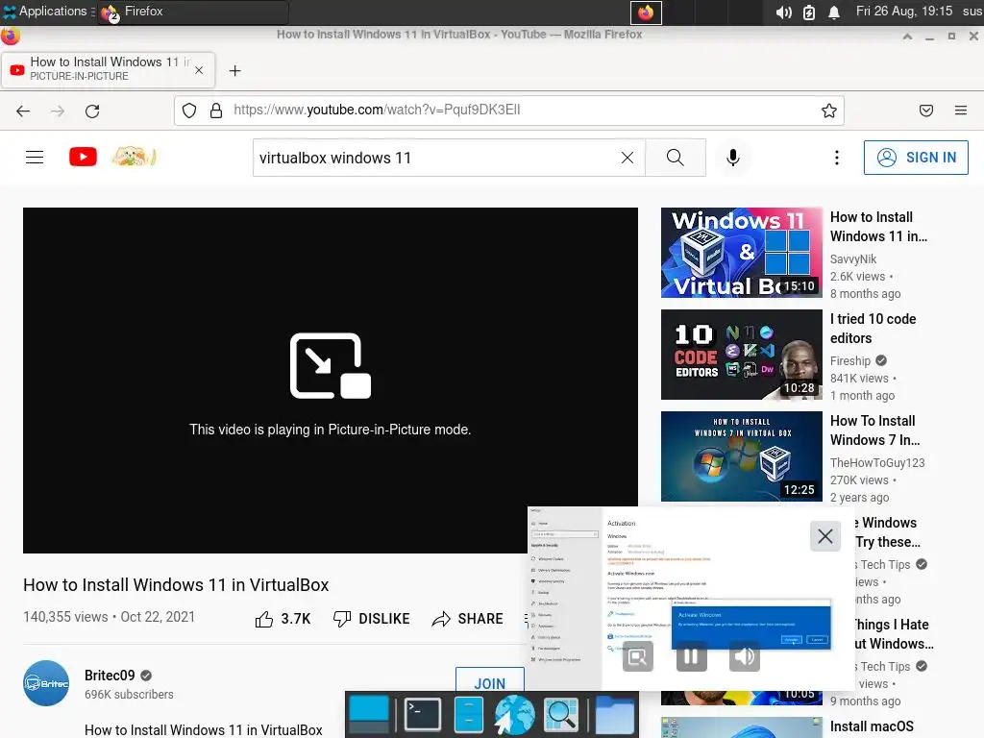Close the How to Install Windows 11 tab
The height and width of the screenshot is (738, 984).
(x=199, y=70)
